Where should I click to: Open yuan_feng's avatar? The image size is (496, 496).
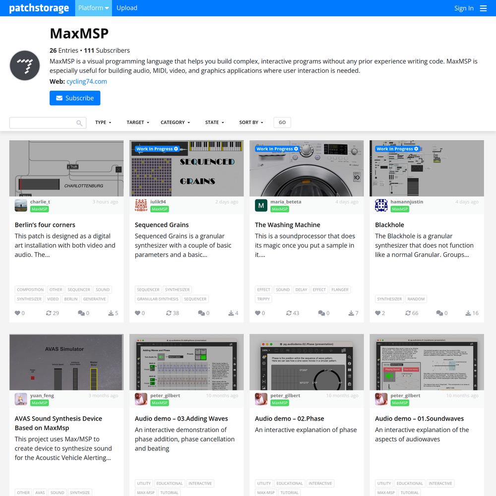(21, 399)
